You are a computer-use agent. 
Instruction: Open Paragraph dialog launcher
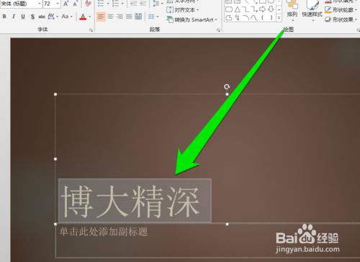218,30
